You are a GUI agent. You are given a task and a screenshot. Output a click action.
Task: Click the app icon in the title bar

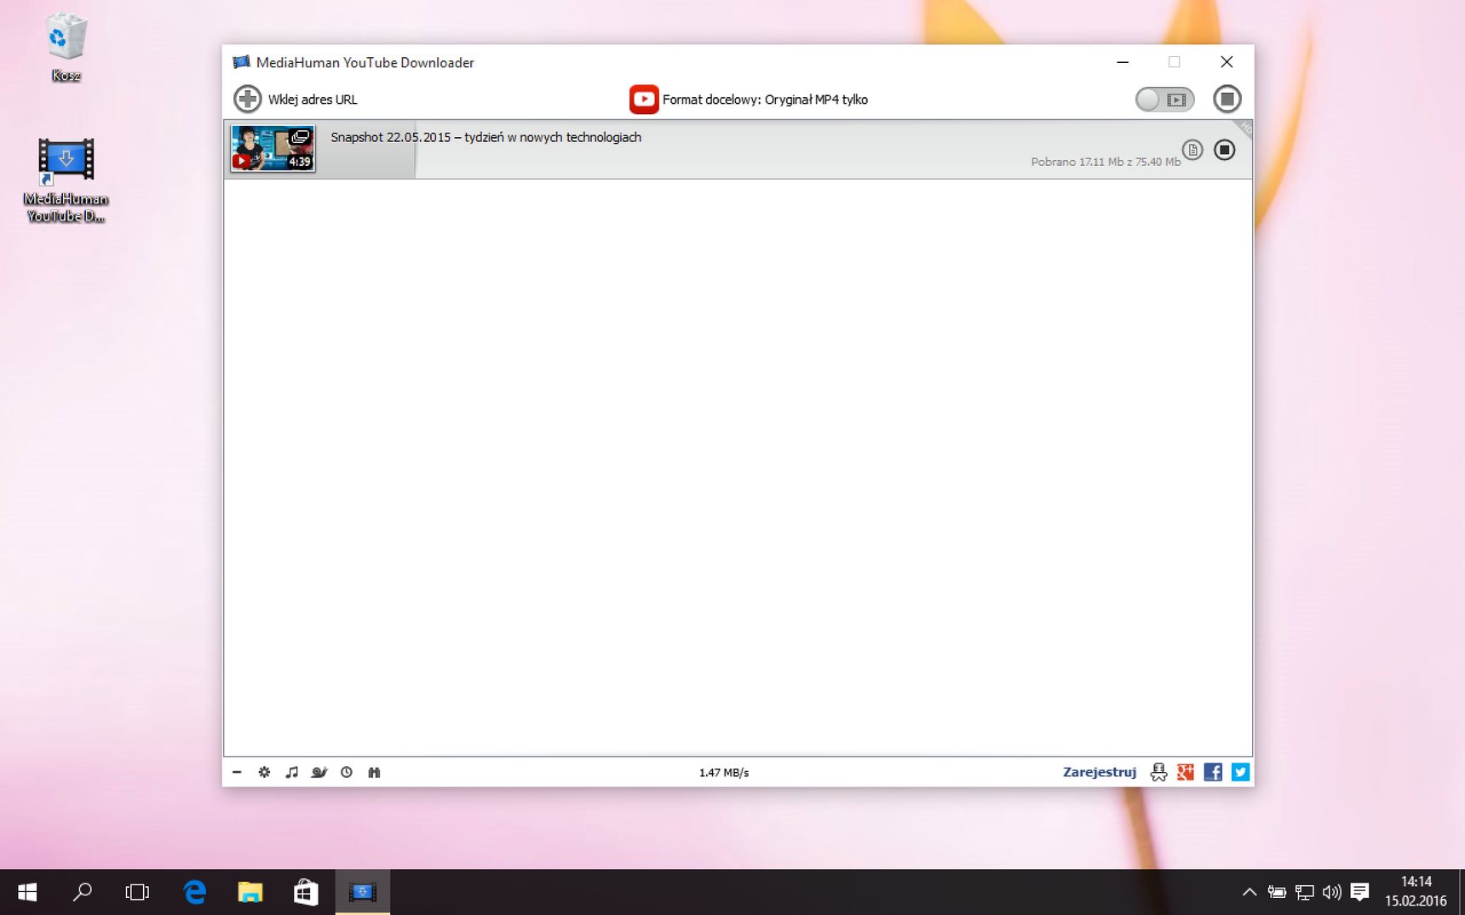coord(242,62)
